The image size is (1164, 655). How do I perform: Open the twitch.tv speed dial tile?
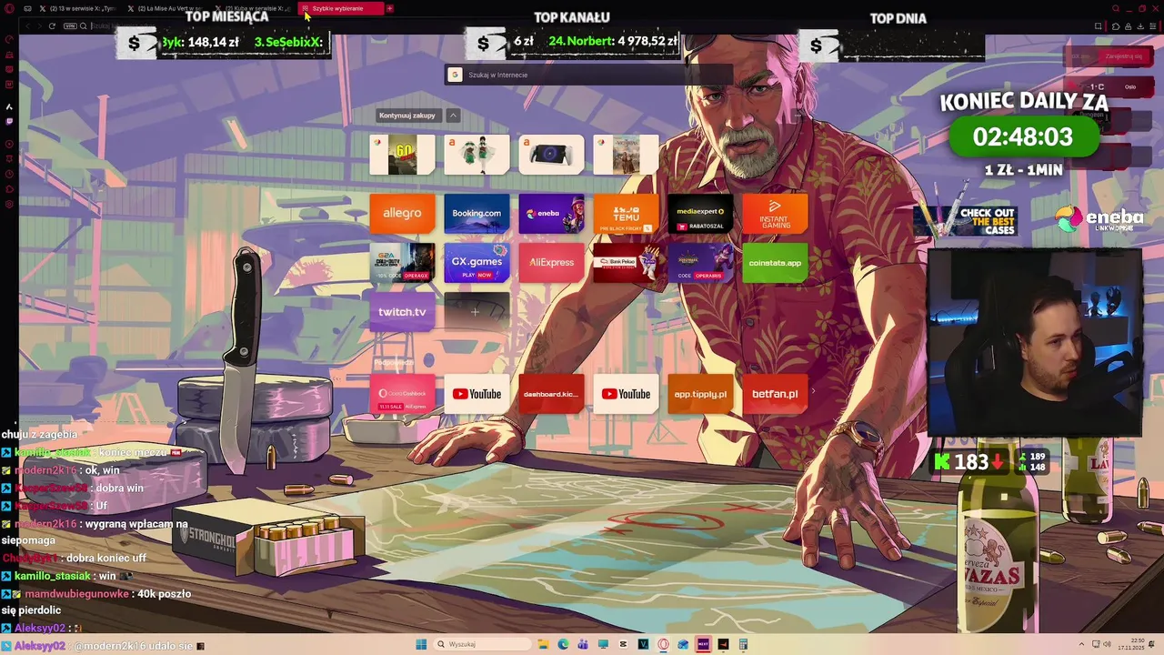[x=402, y=311]
